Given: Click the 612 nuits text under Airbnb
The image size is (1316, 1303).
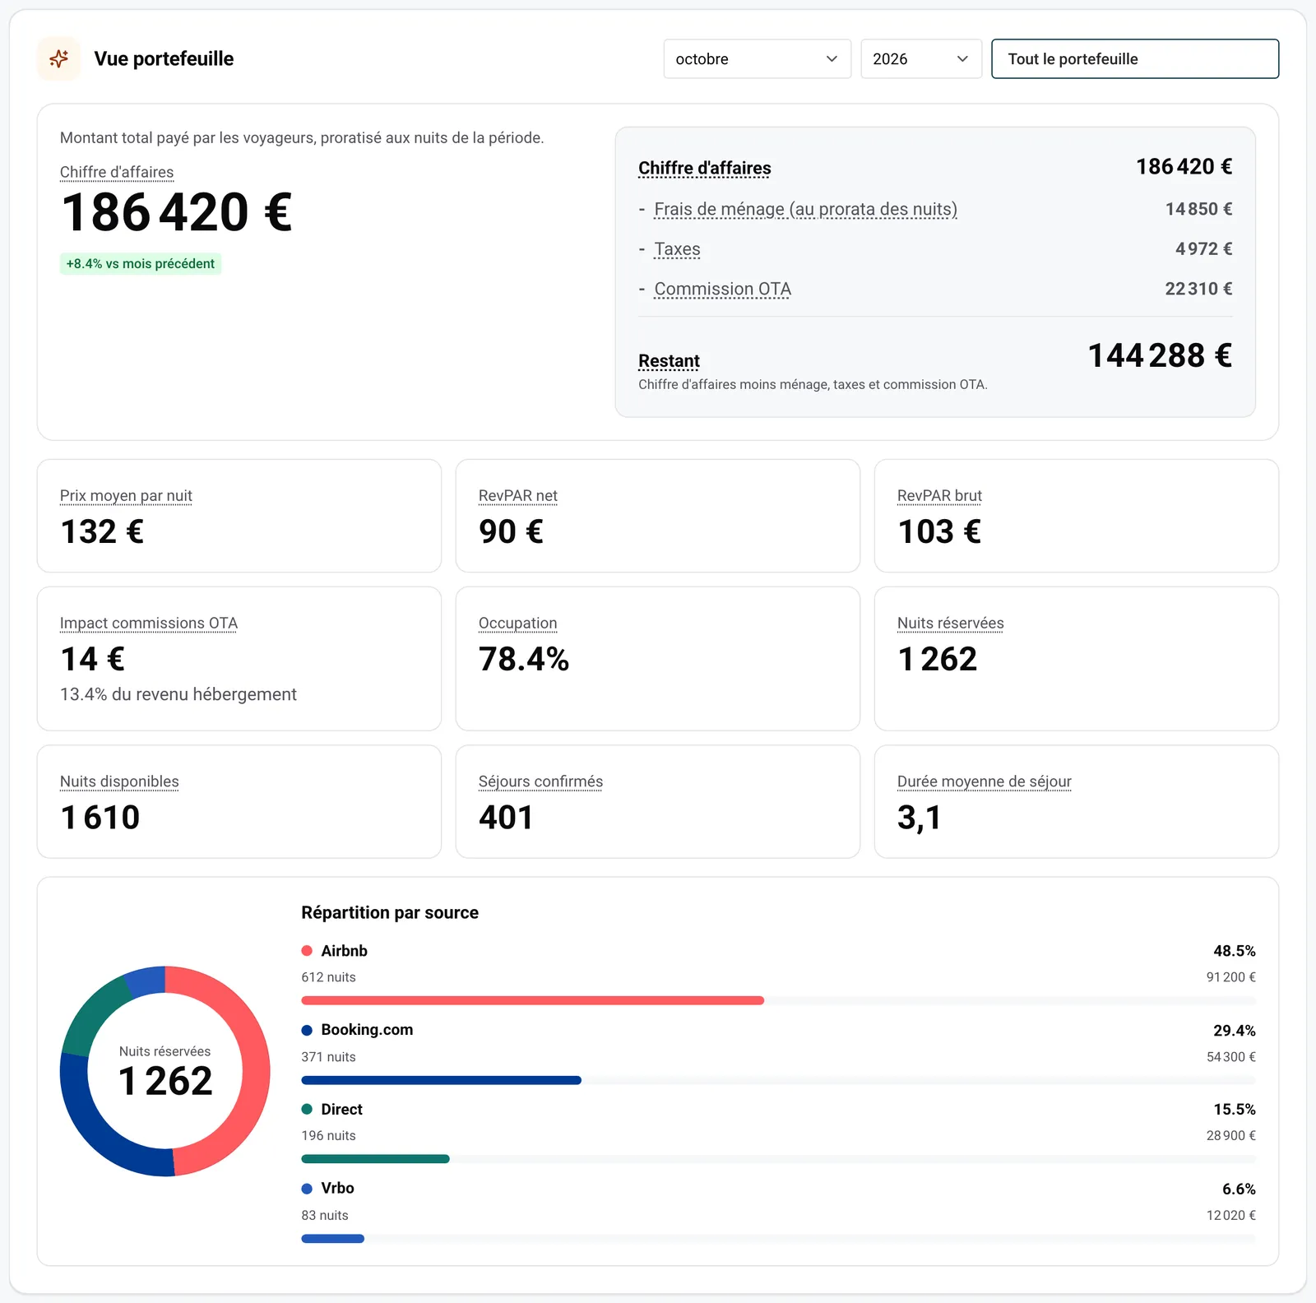Looking at the screenshot, I should click(x=328, y=977).
